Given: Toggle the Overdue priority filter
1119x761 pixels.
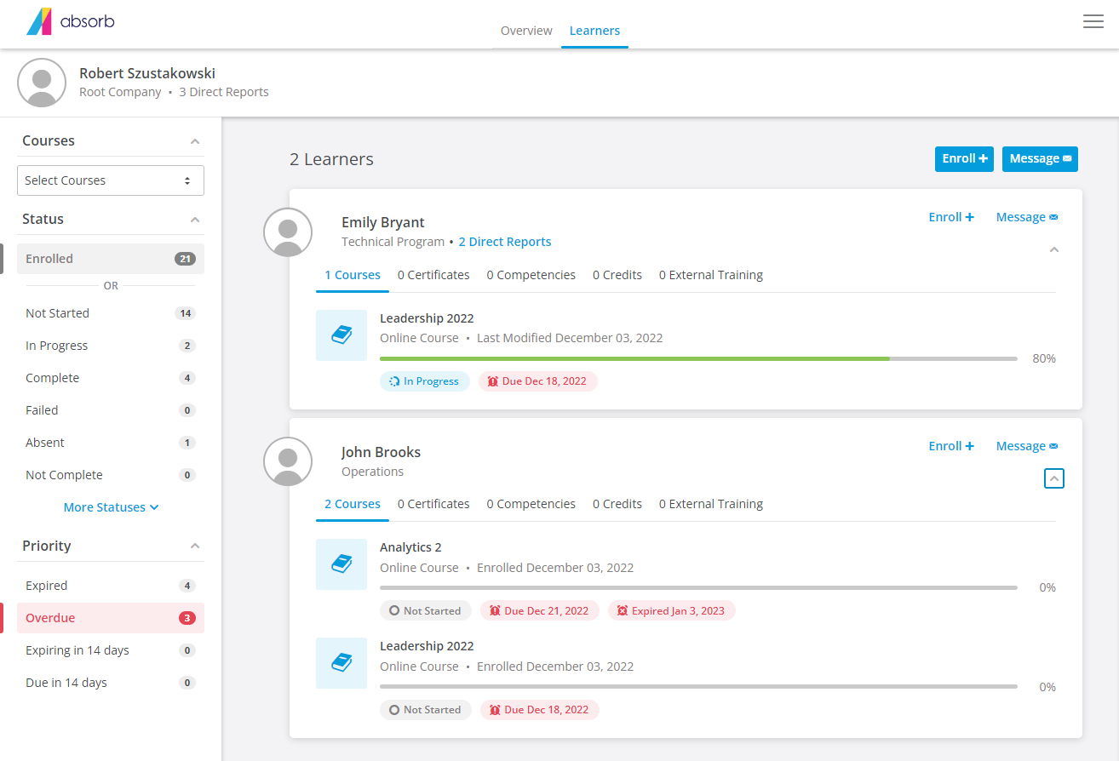Looking at the screenshot, I should click(111, 618).
